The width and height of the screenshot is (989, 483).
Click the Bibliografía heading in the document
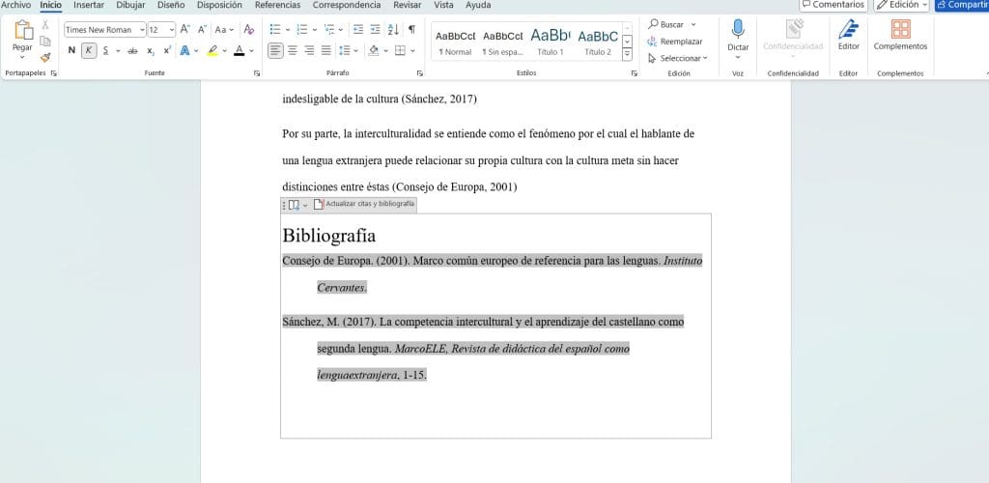(x=329, y=235)
